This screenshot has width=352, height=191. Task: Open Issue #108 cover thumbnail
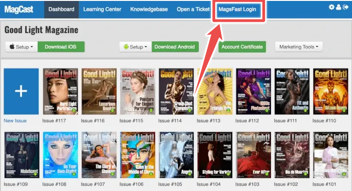pos(61,155)
